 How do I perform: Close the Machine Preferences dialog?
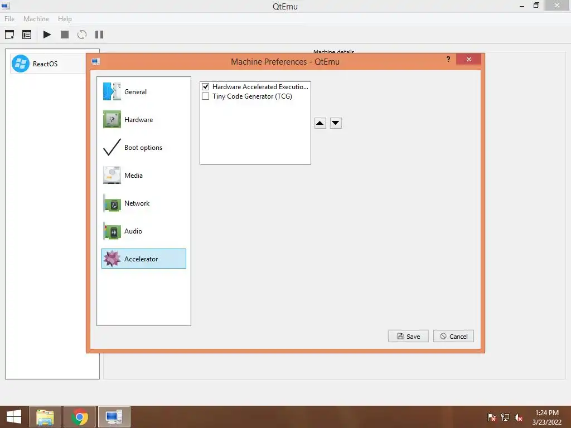(468, 59)
